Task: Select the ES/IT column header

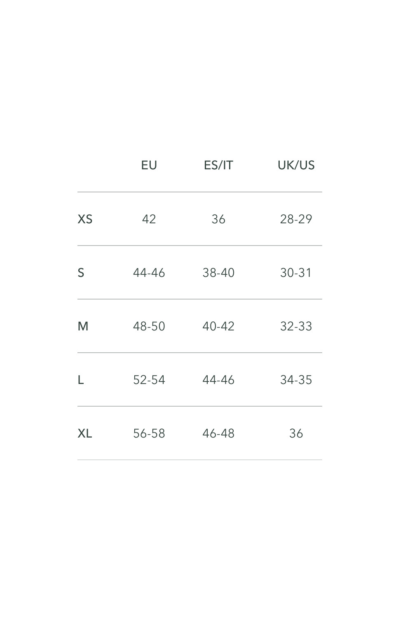Action: [218, 165]
